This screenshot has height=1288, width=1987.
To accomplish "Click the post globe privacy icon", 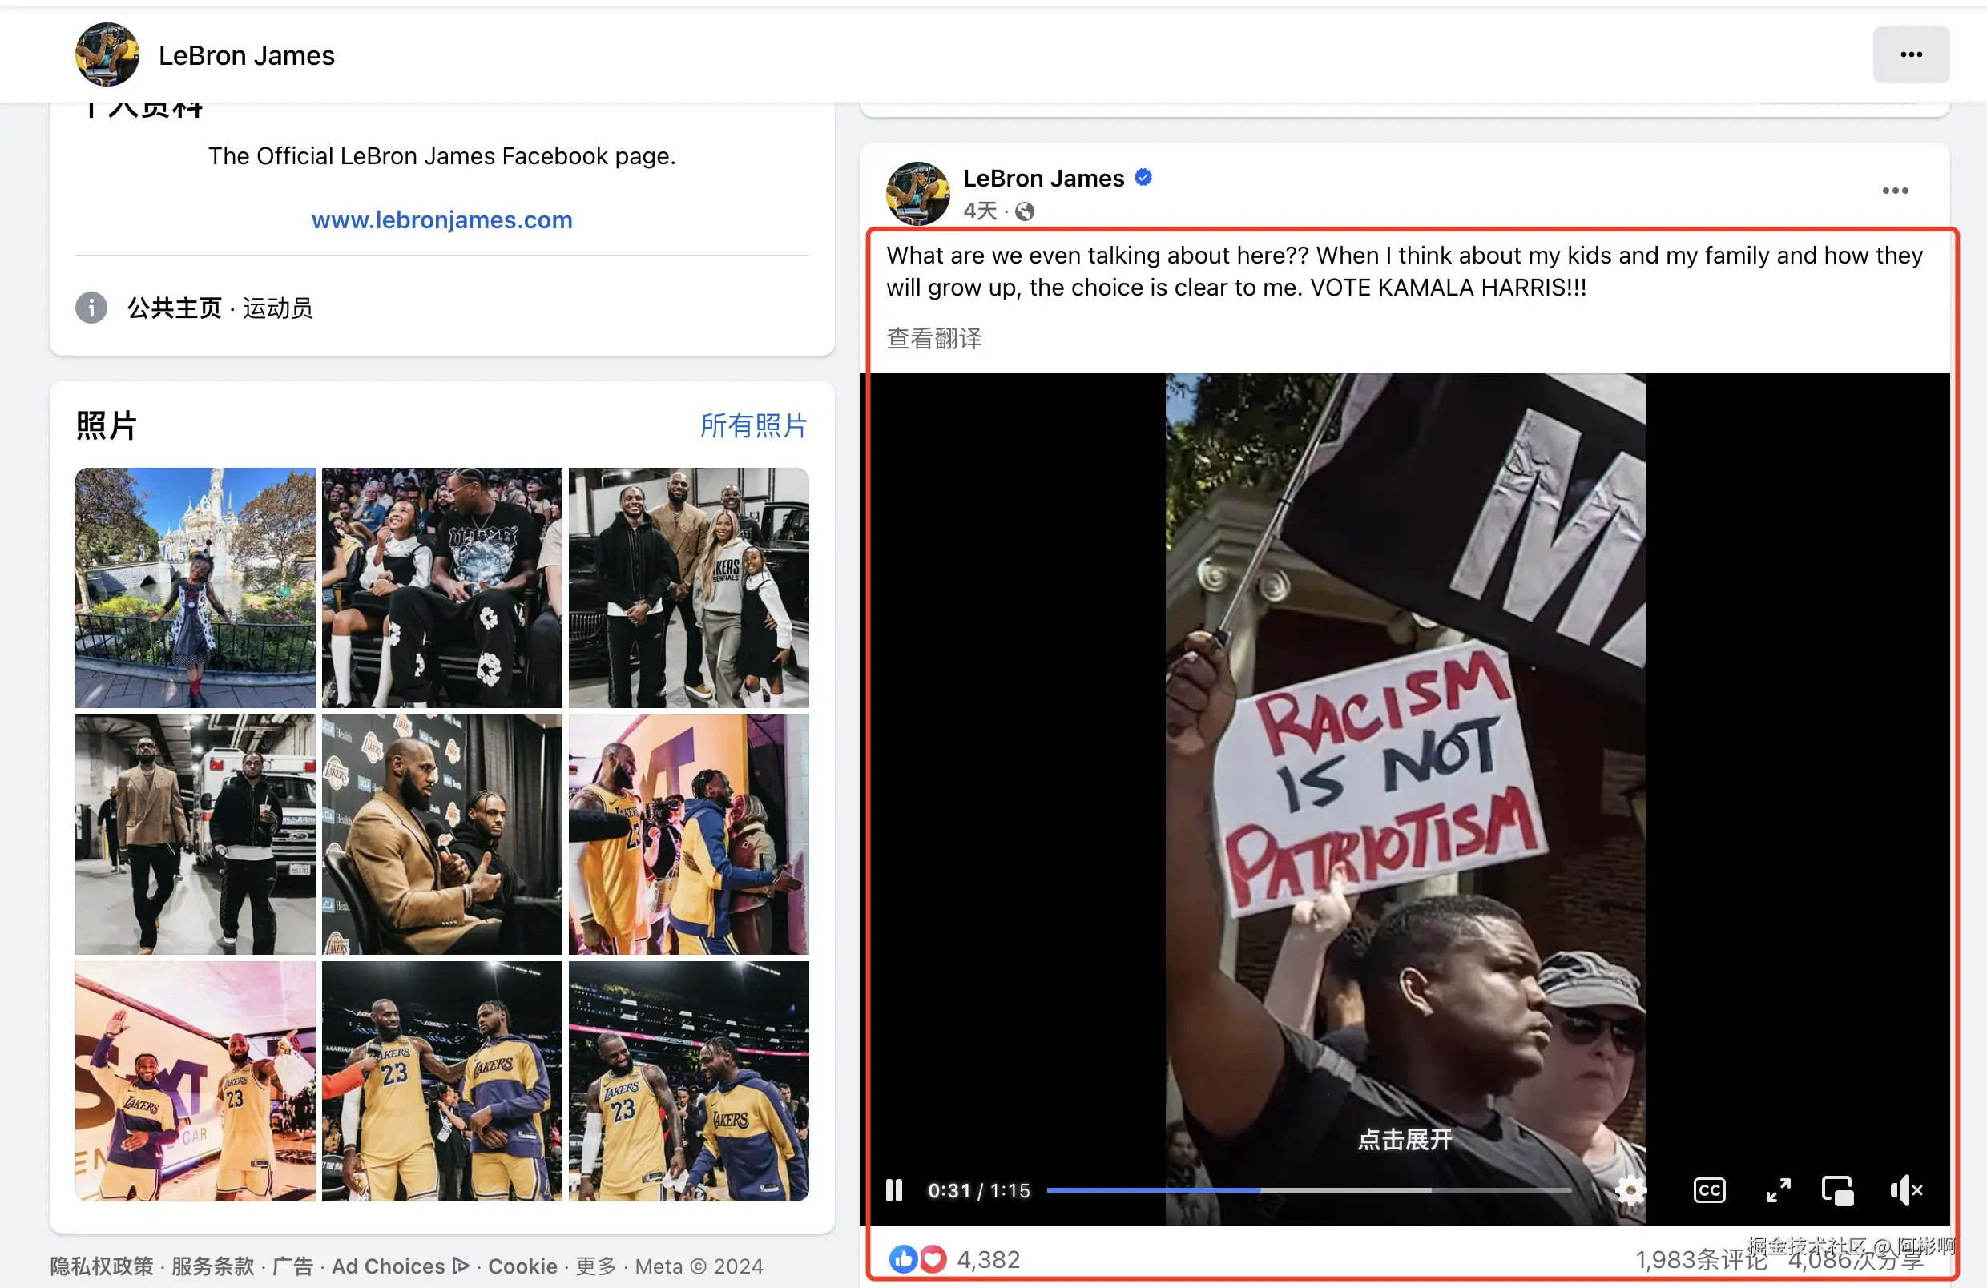I will pyautogui.click(x=1025, y=211).
